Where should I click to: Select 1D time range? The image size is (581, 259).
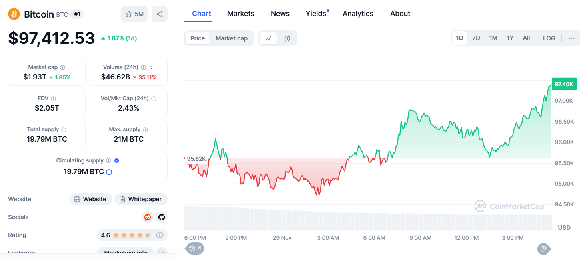coord(459,38)
